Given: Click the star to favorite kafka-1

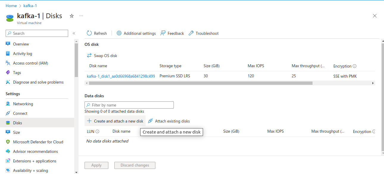Looking at the screenshot, I should (71, 16).
